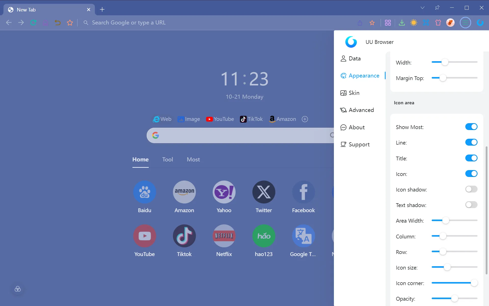Image resolution: width=489 pixels, height=306 pixels.
Task: Click the share icon in the toolbar
Action: (x=360, y=23)
